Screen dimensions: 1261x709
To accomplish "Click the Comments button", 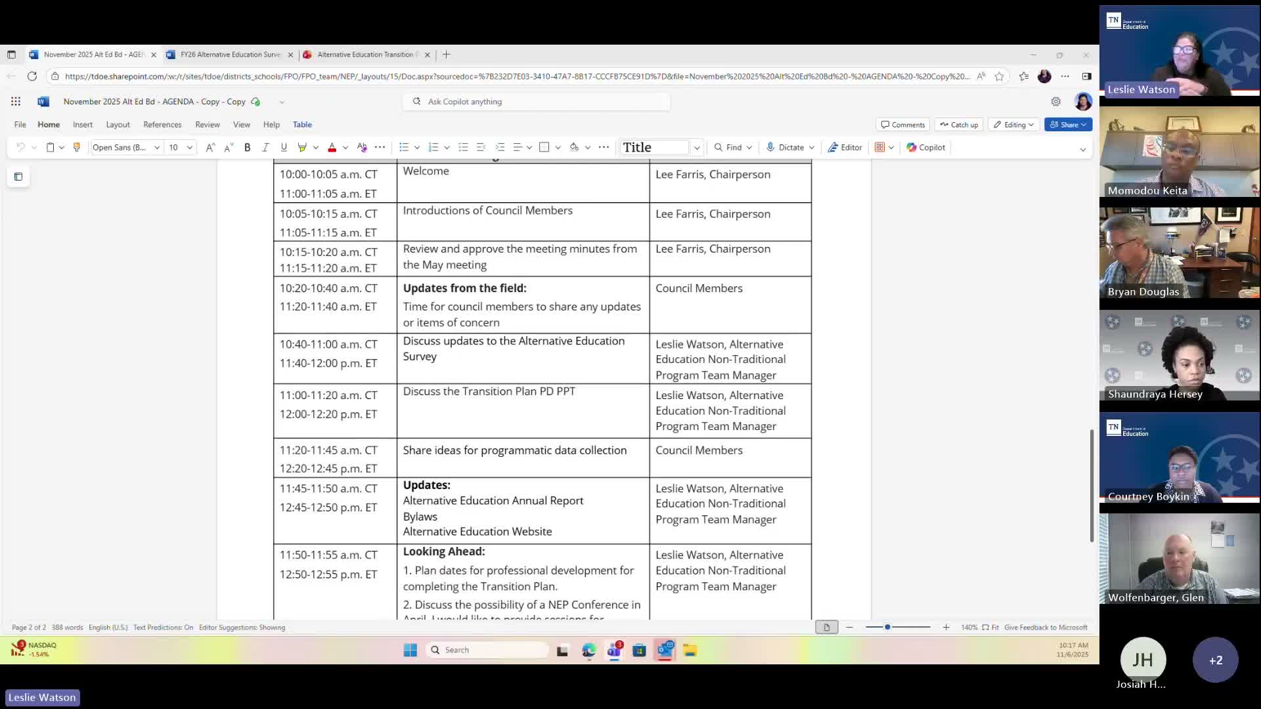I will [x=903, y=125].
